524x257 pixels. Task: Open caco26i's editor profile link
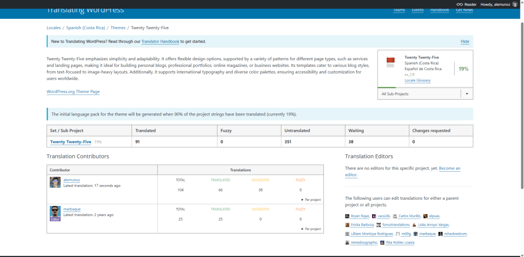384,216
